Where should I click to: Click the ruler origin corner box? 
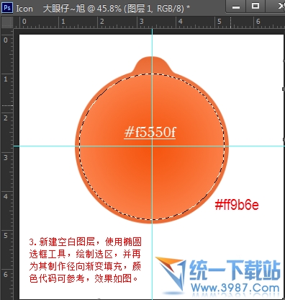pos(7,22)
